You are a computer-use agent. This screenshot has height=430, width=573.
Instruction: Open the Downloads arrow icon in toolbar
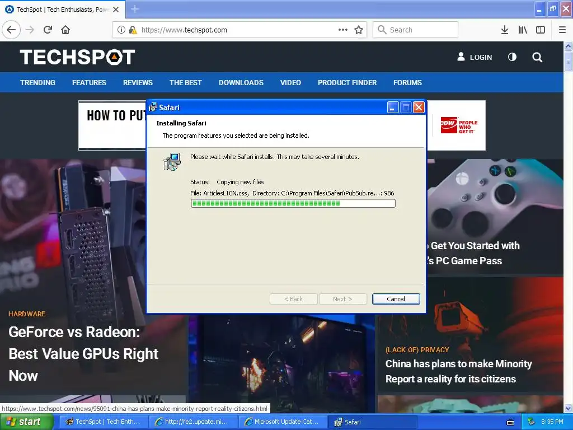505,30
